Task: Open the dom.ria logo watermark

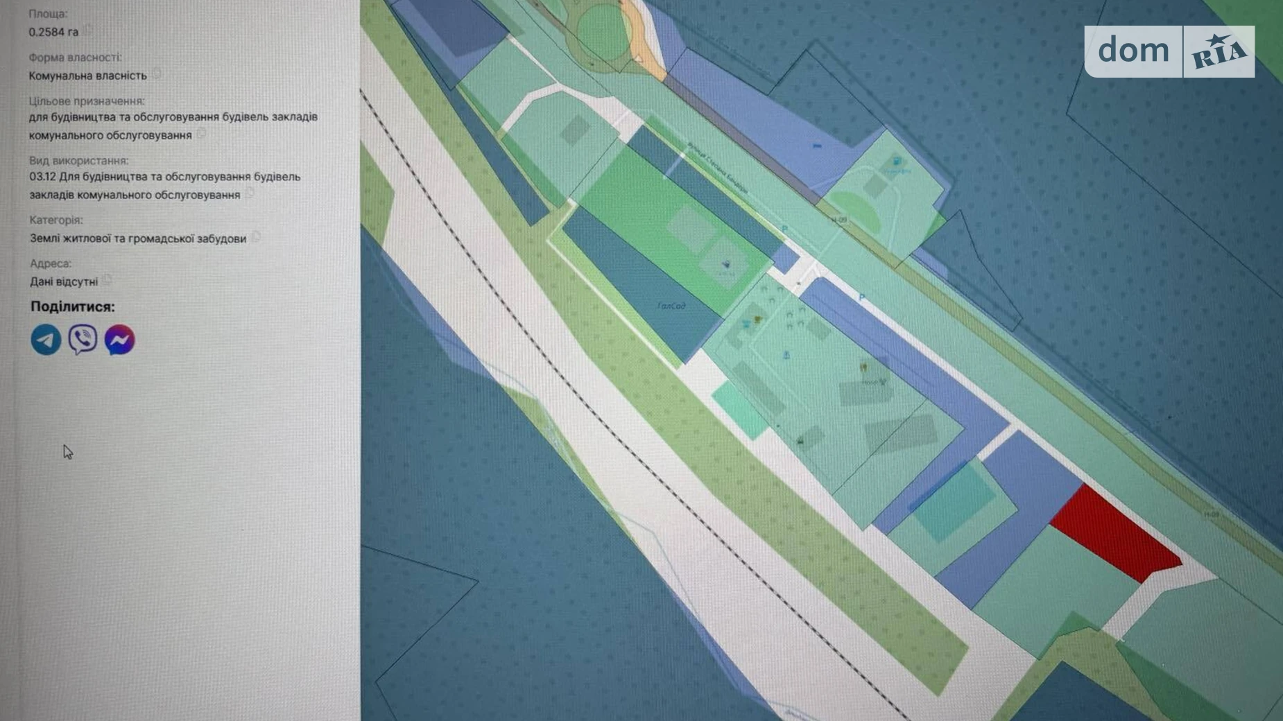Action: pos(1169,51)
